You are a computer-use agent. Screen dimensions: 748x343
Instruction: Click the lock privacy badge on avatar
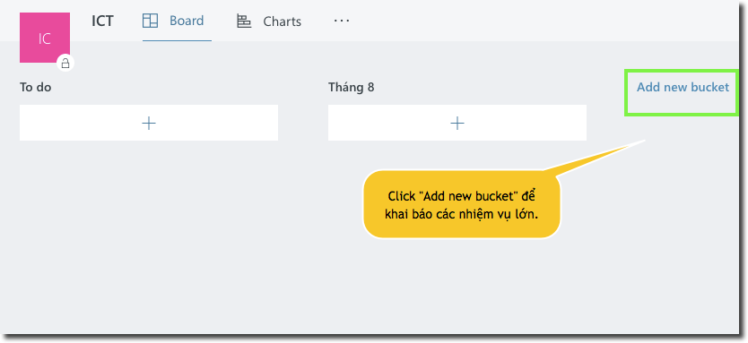point(65,63)
